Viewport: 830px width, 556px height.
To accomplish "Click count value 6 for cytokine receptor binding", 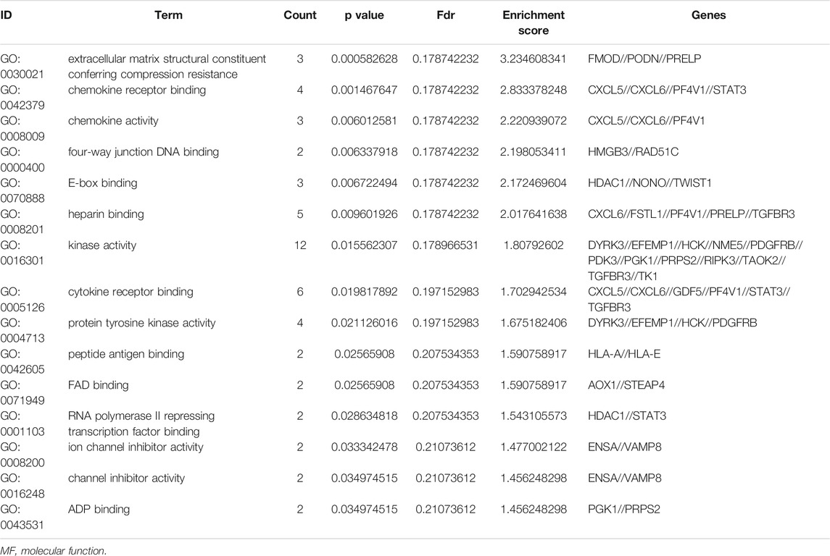I will 300,292.
